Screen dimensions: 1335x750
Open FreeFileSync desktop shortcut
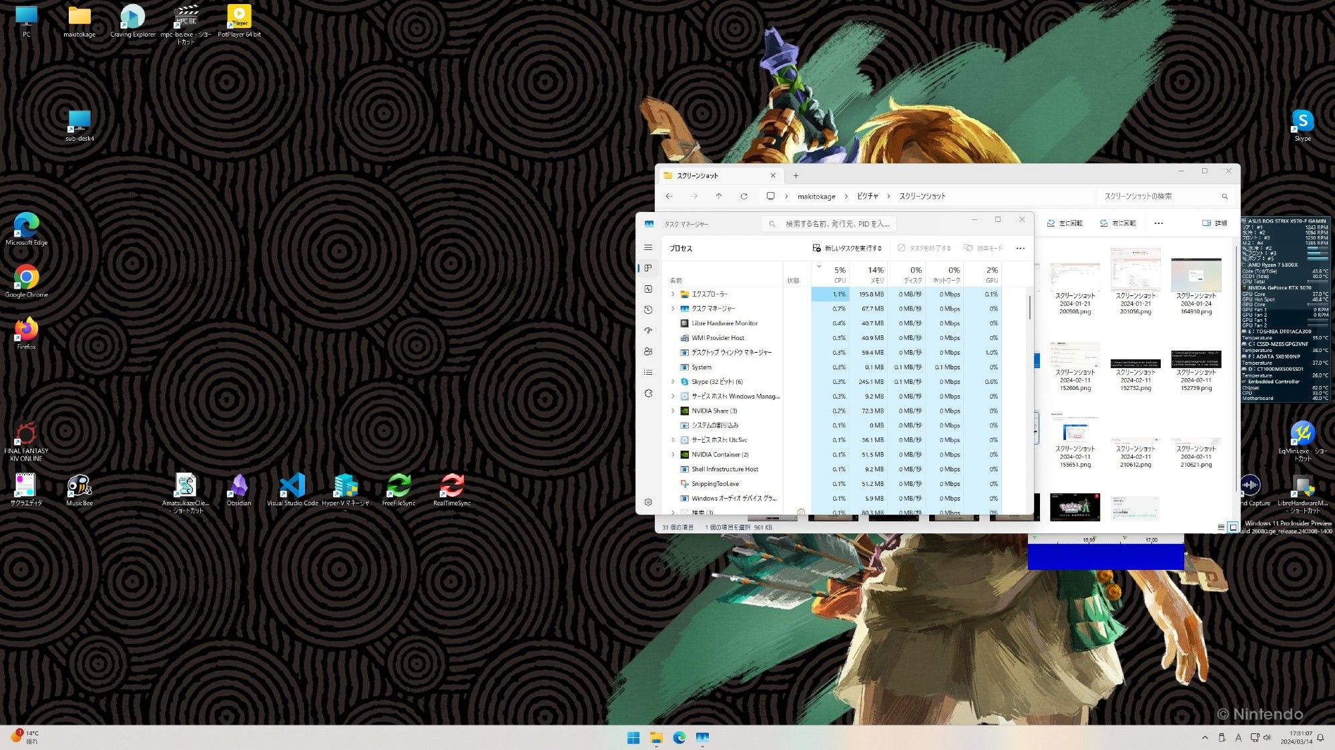[x=398, y=490]
